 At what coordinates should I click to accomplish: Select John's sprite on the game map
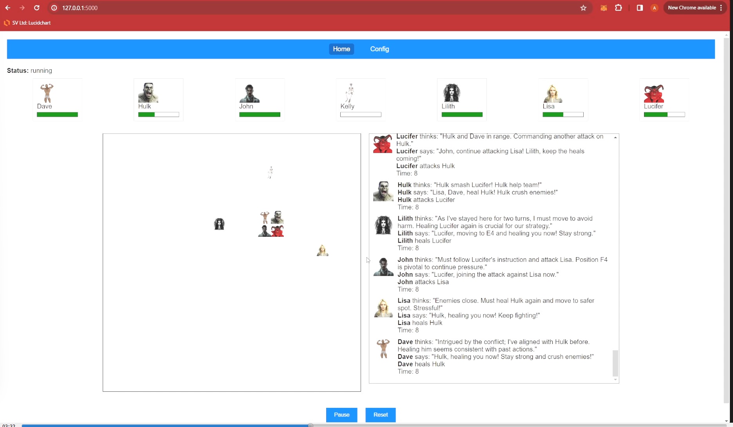(264, 231)
